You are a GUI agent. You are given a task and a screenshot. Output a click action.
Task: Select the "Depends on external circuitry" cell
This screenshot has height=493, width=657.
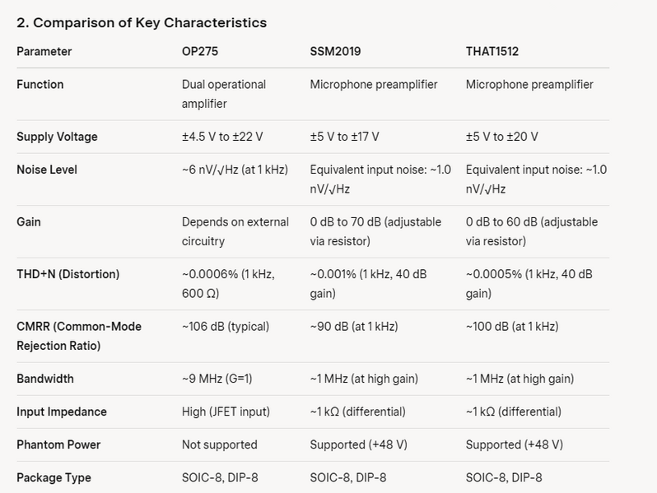[235, 231]
